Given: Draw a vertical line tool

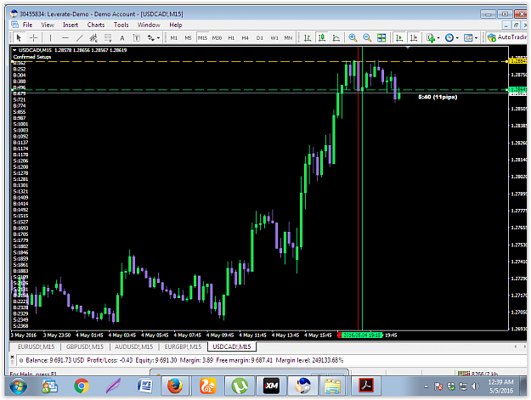Looking at the screenshot, I should pyautogui.click(x=50, y=37).
